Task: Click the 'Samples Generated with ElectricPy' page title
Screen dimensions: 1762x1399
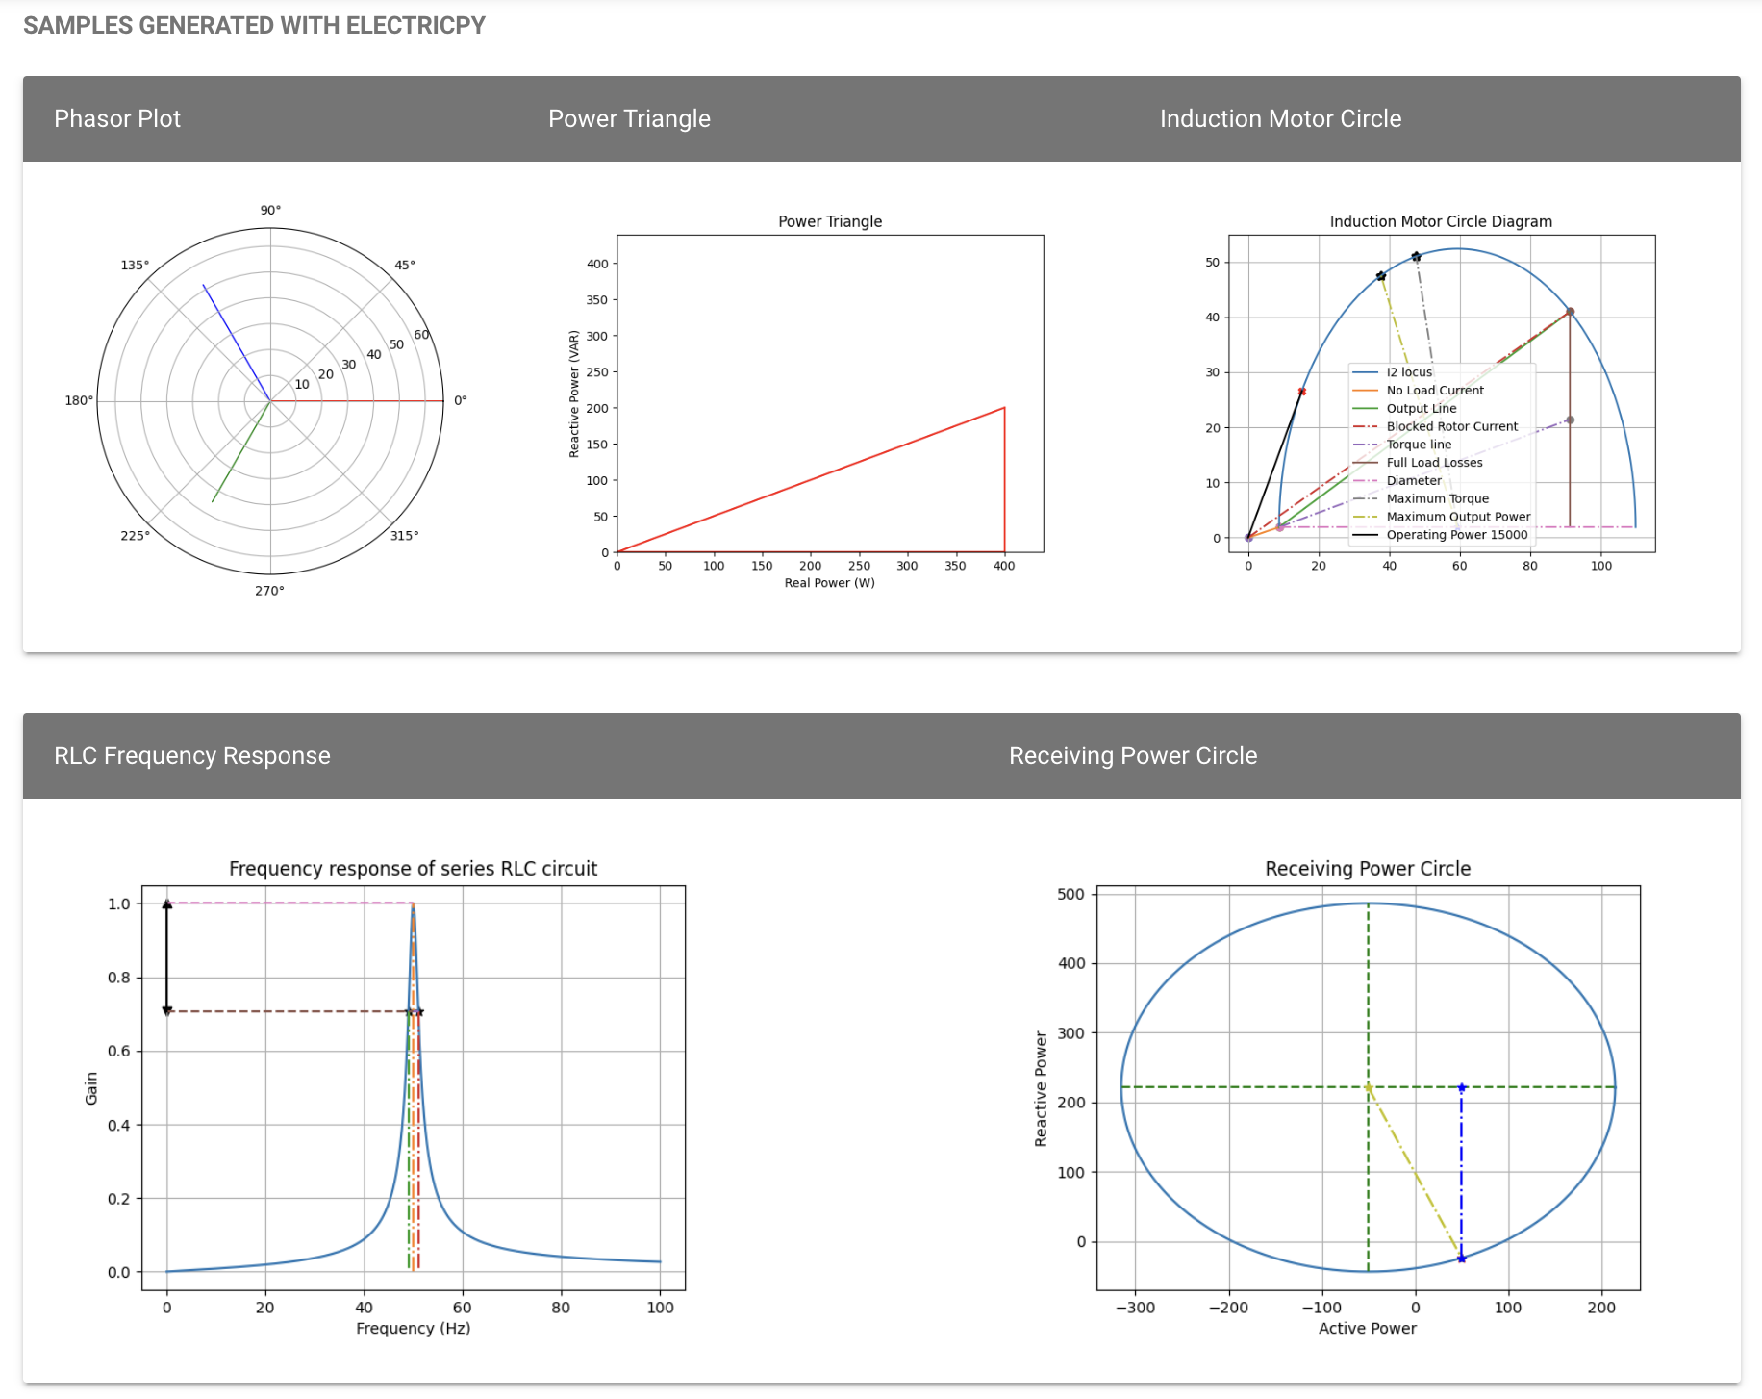Action: [x=254, y=25]
